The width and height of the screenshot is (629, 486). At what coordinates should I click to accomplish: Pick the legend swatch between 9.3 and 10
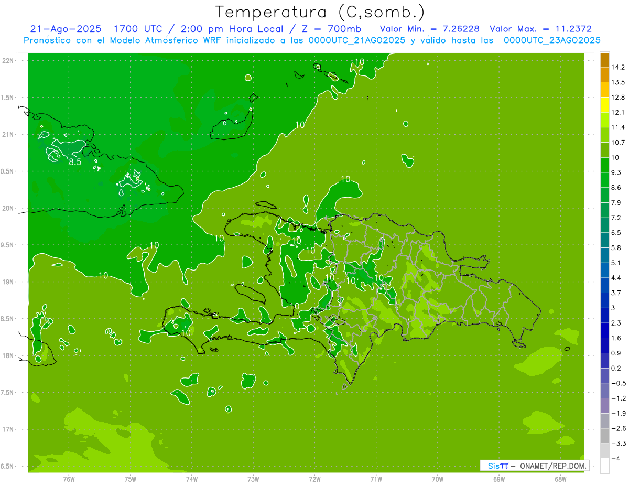coord(604,164)
